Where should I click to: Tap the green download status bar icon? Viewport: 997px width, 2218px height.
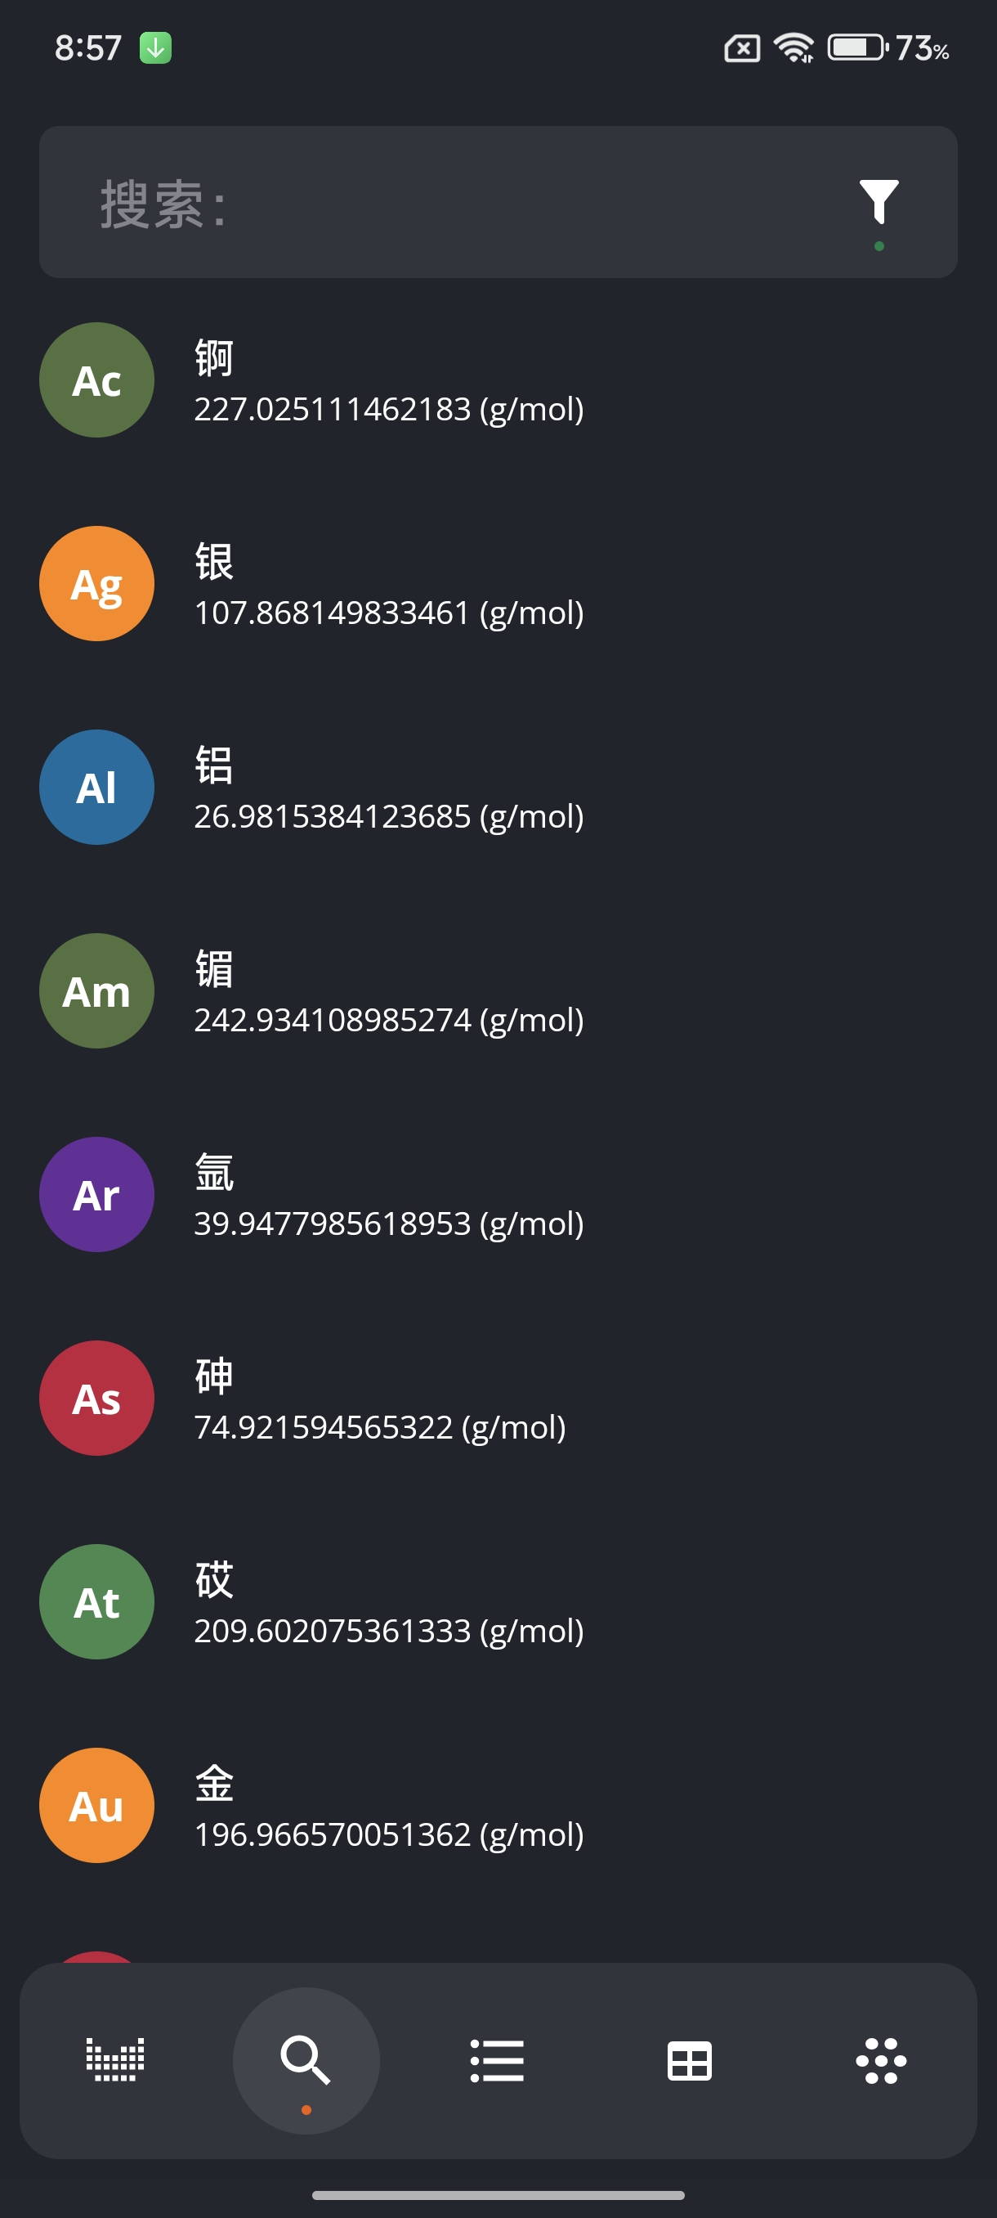[x=156, y=48]
